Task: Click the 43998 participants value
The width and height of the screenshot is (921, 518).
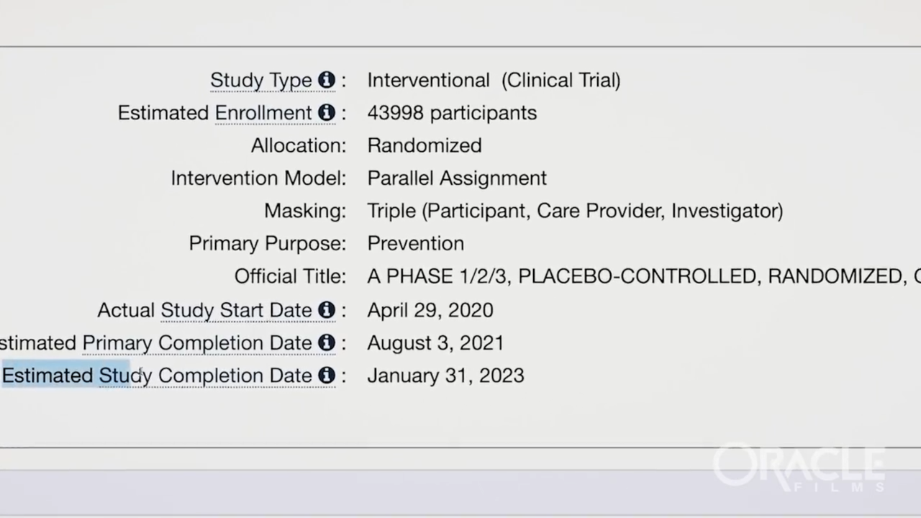Action: tap(452, 113)
